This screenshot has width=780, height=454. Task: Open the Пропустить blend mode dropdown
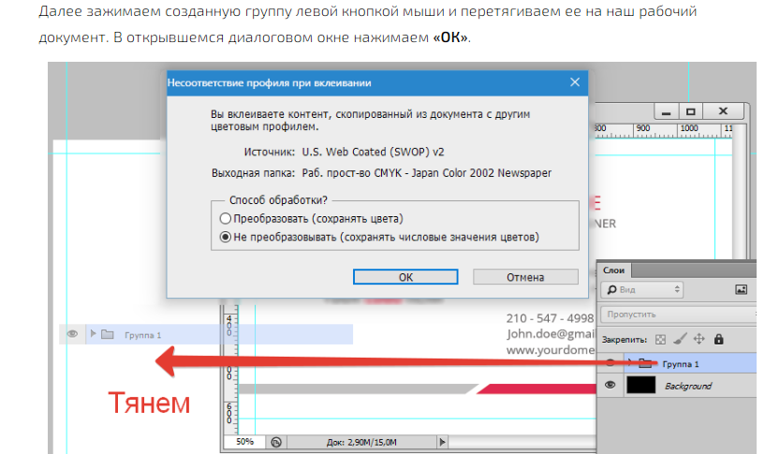[655, 315]
